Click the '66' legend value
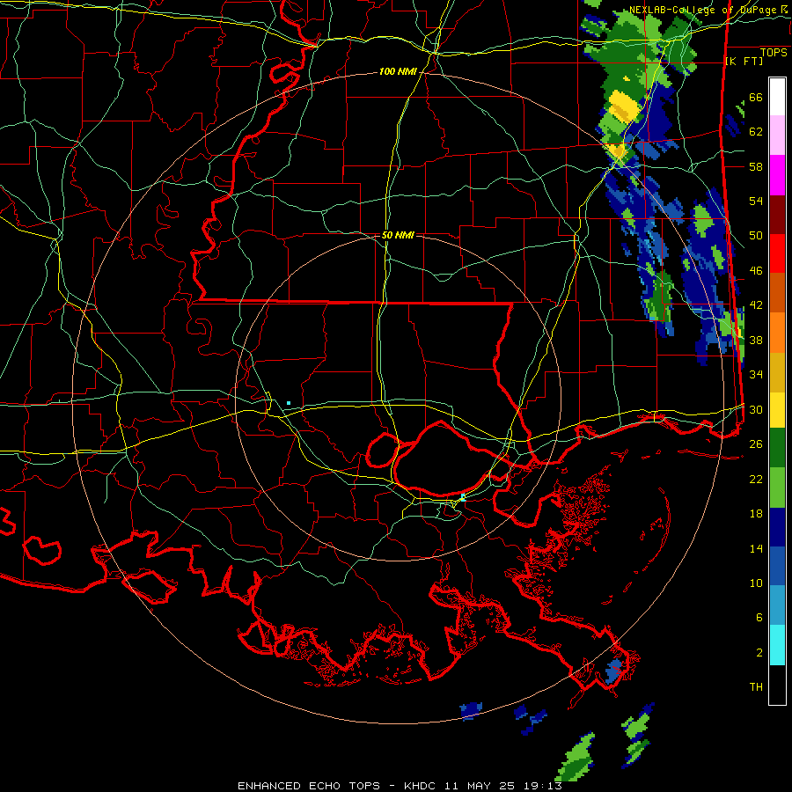This screenshot has height=792, width=792. 756,98
